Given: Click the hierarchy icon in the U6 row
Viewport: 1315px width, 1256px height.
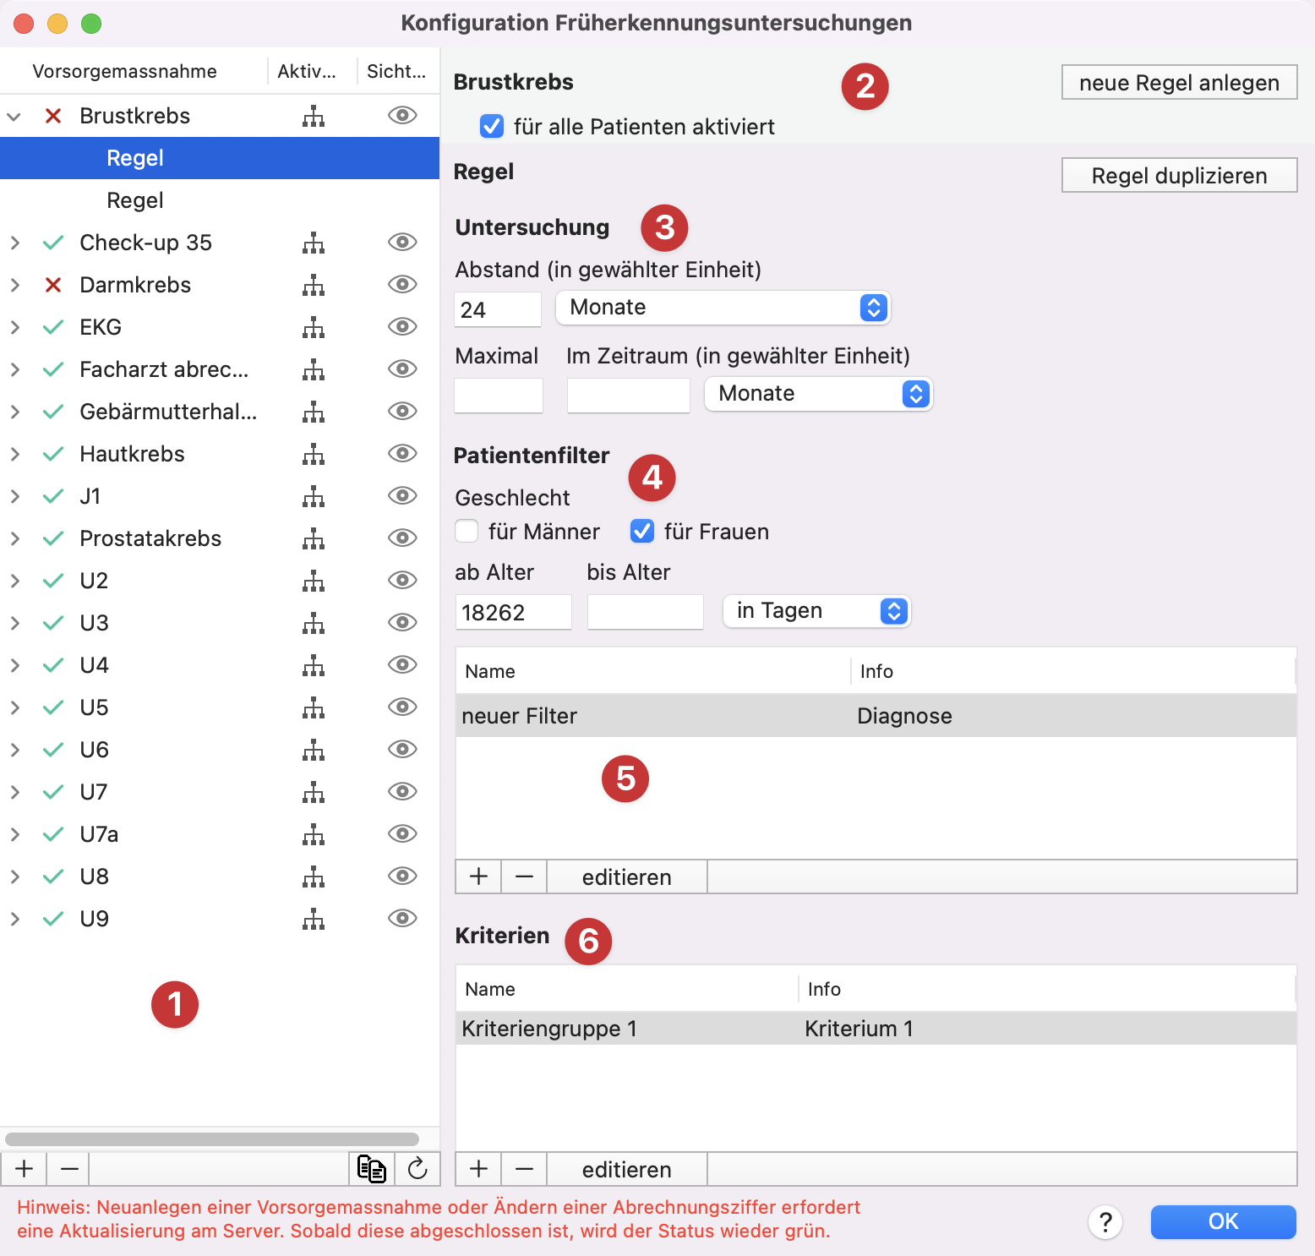Looking at the screenshot, I should (314, 750).
